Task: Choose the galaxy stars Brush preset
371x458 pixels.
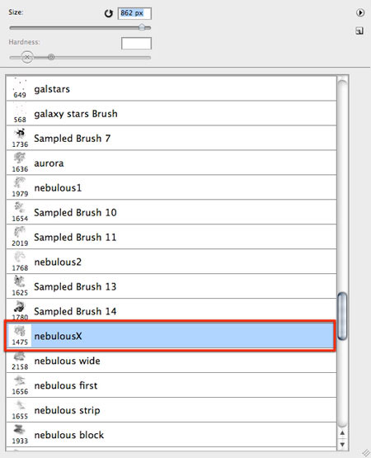Action: tap(171, 114)
